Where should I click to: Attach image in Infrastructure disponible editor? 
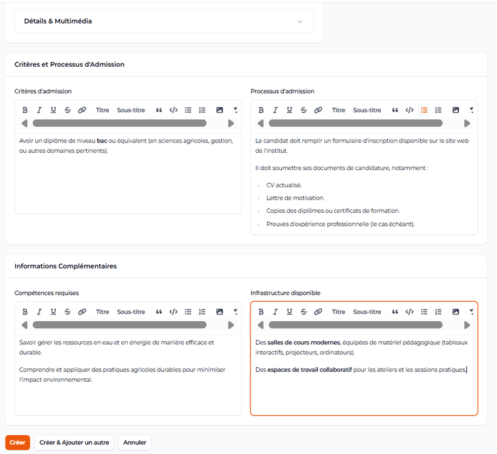click(456, 312)
